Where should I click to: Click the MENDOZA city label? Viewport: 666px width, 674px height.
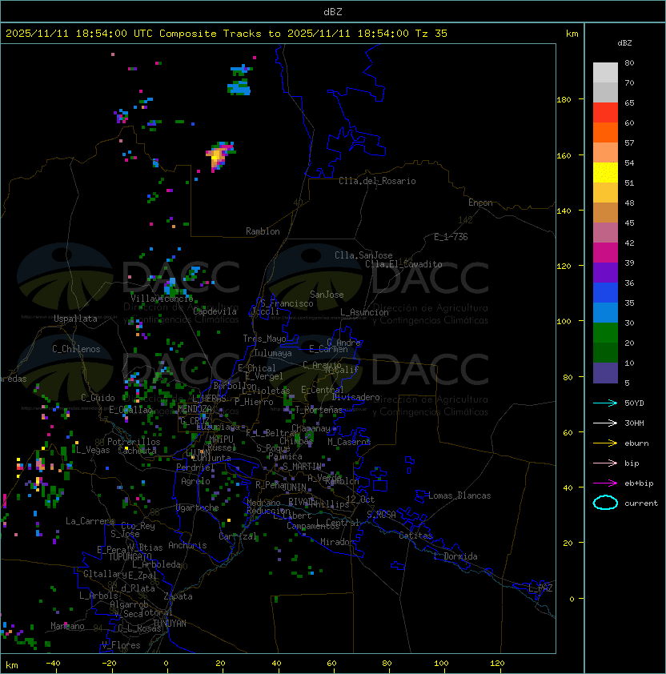point(195,408)
